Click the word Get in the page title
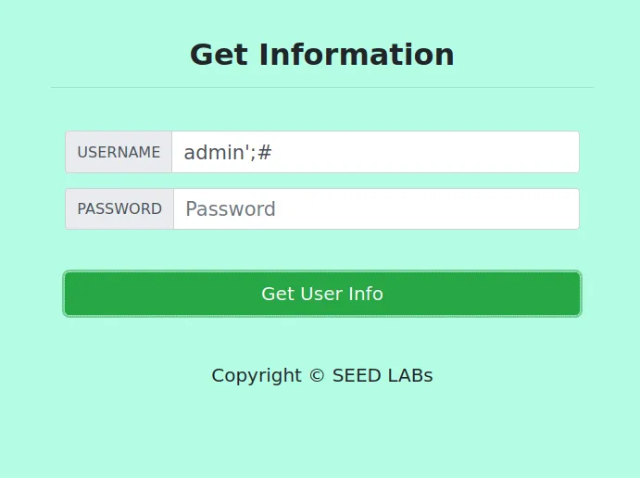Viewport: 640px width, 478px height. [x=220, y=55]
